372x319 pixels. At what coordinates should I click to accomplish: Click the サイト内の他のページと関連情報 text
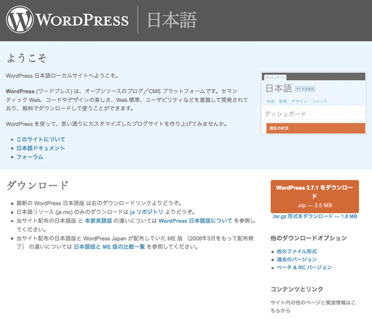(313, 306)
